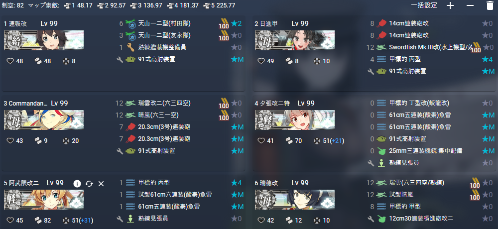Click the trash can delete icon
The height and width of the screenshot is (229, 498).
click(490, 5)
